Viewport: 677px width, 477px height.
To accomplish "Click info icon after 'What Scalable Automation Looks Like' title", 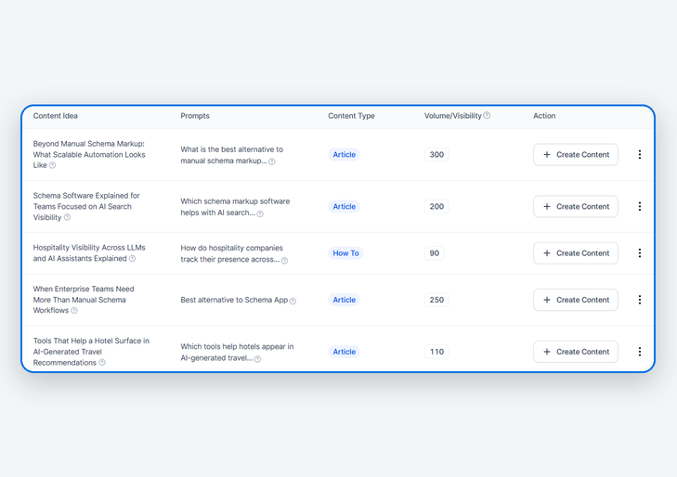I will click(52, 165).
